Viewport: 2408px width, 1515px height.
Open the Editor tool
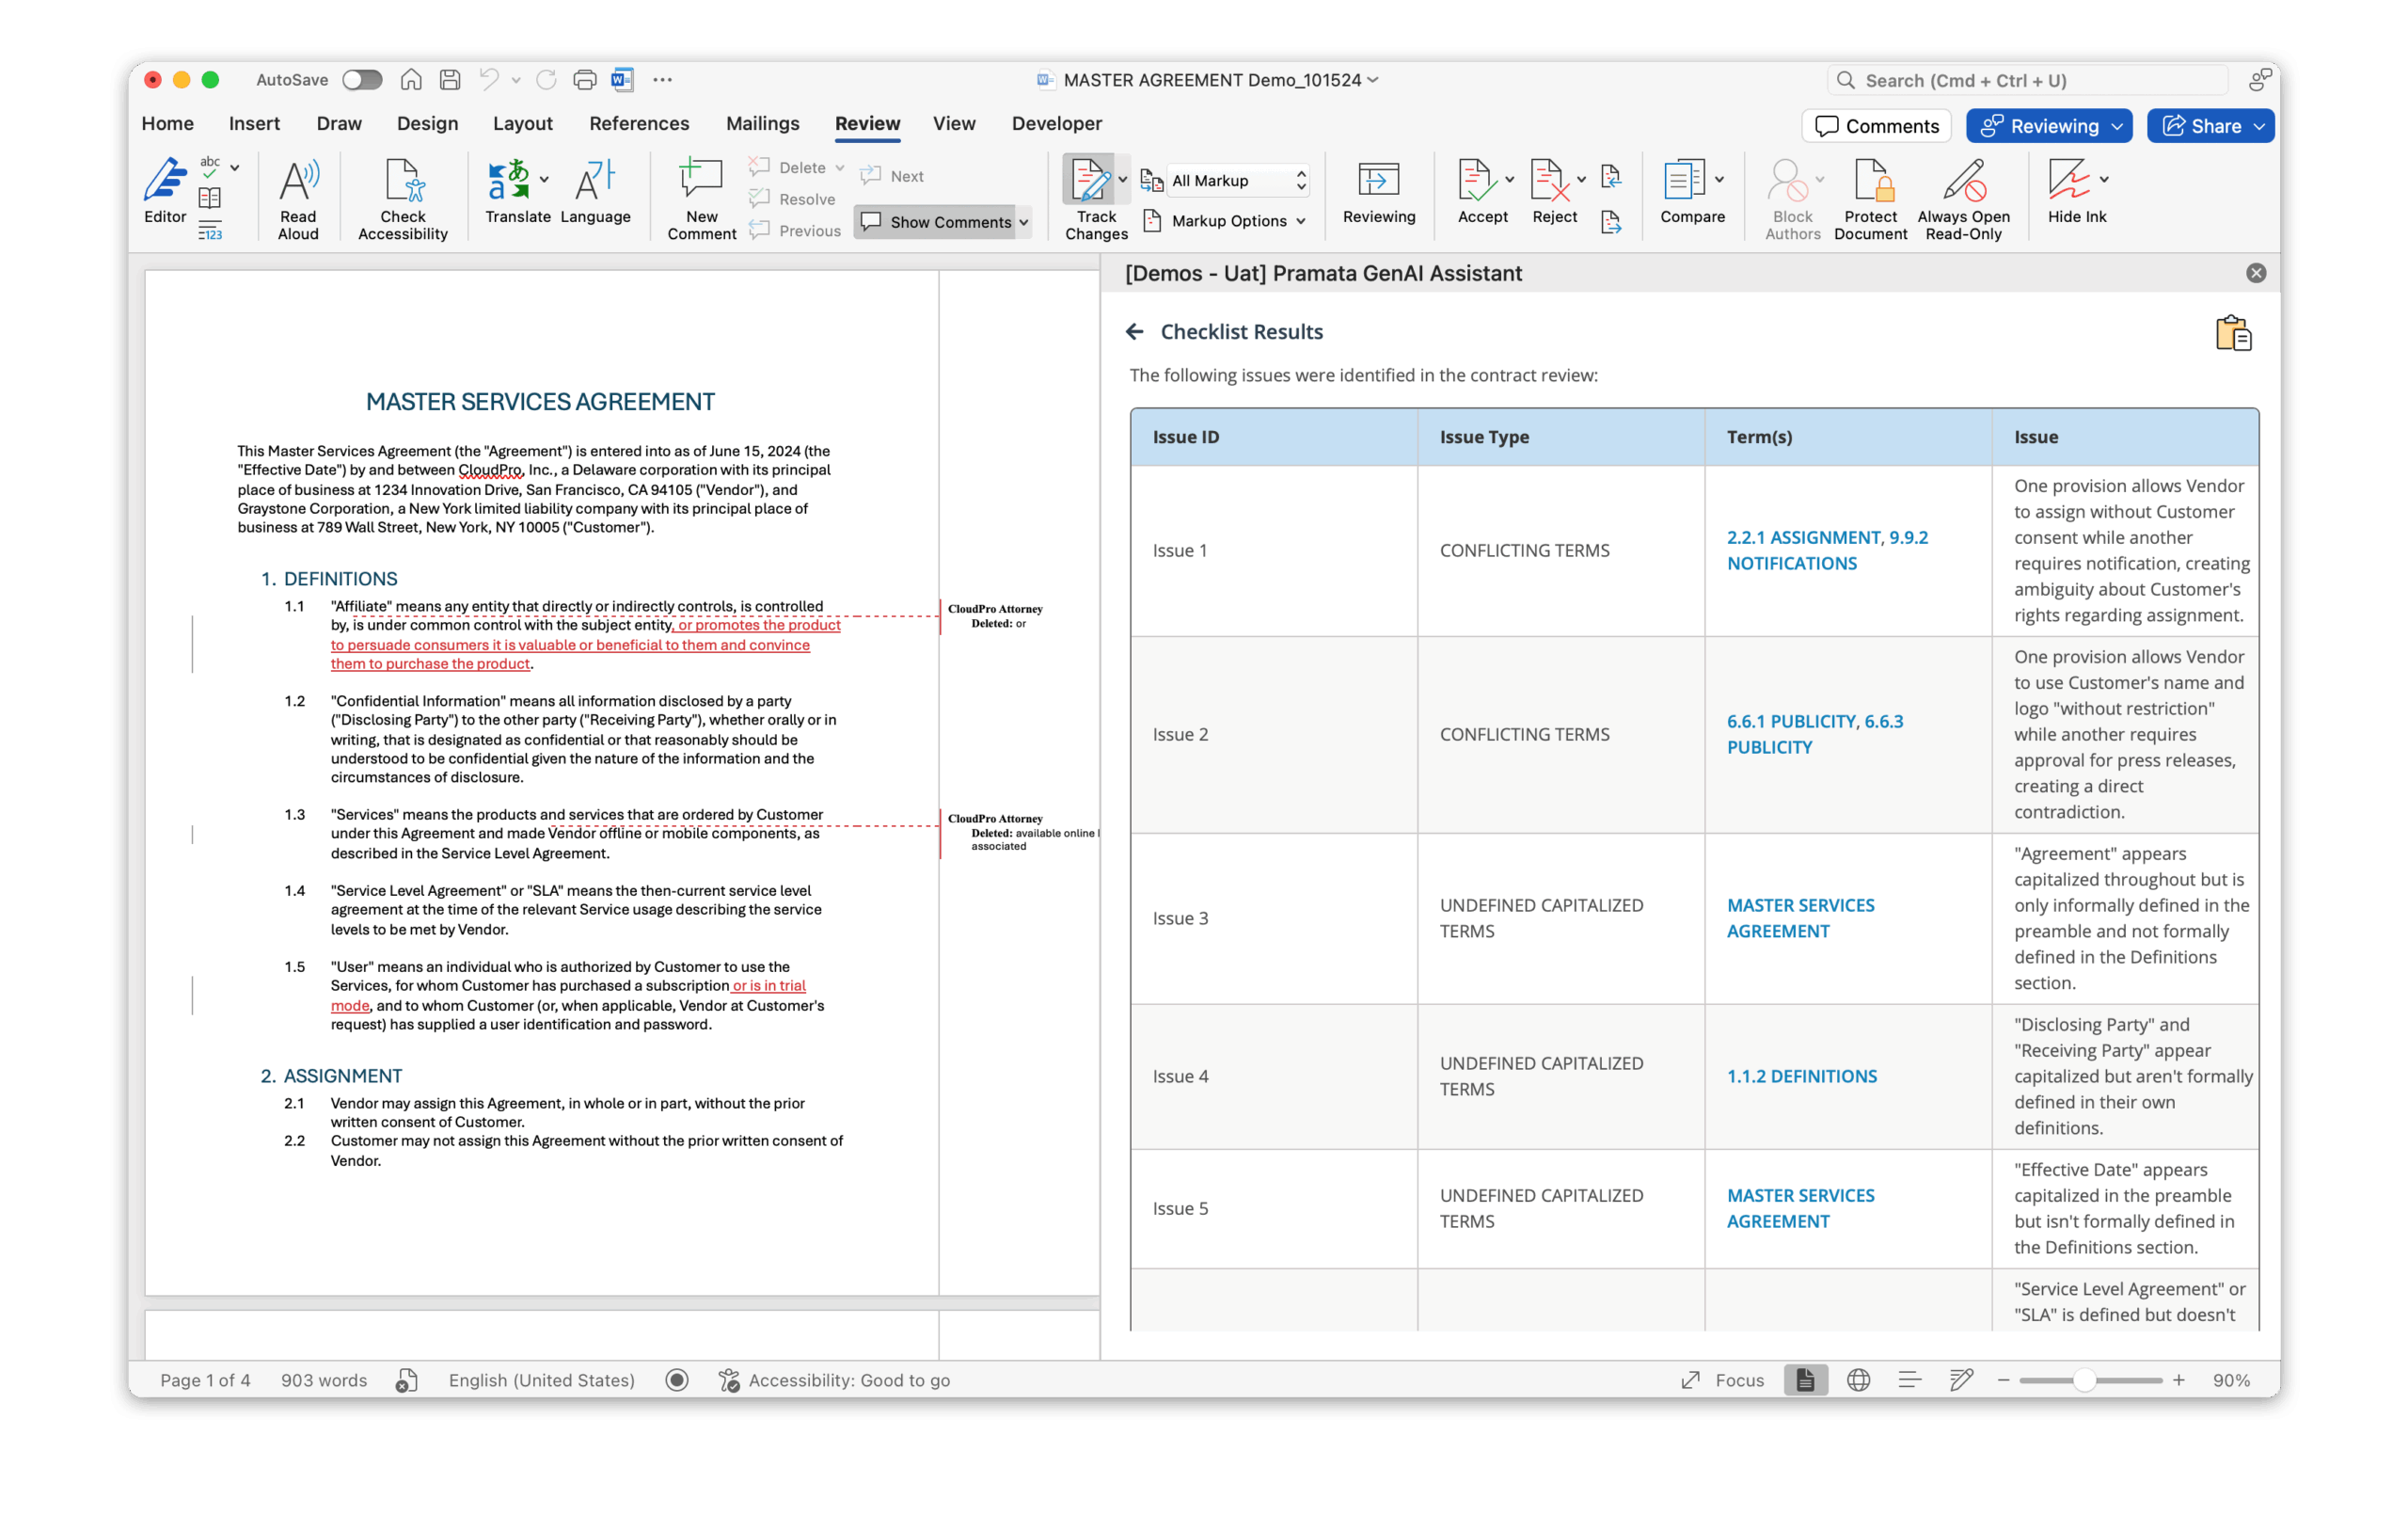165,191
